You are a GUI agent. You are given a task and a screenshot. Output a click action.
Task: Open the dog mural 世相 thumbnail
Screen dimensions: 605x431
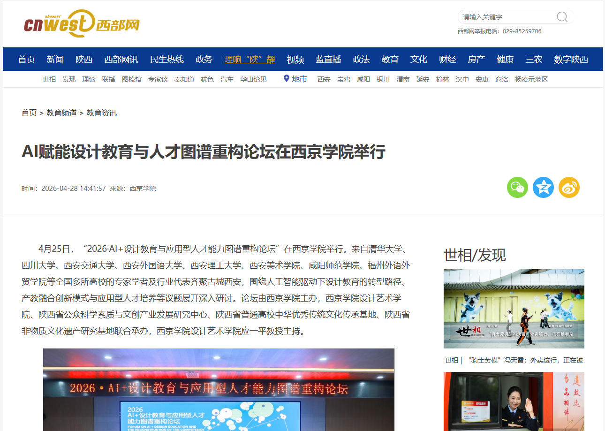[514, 309]
